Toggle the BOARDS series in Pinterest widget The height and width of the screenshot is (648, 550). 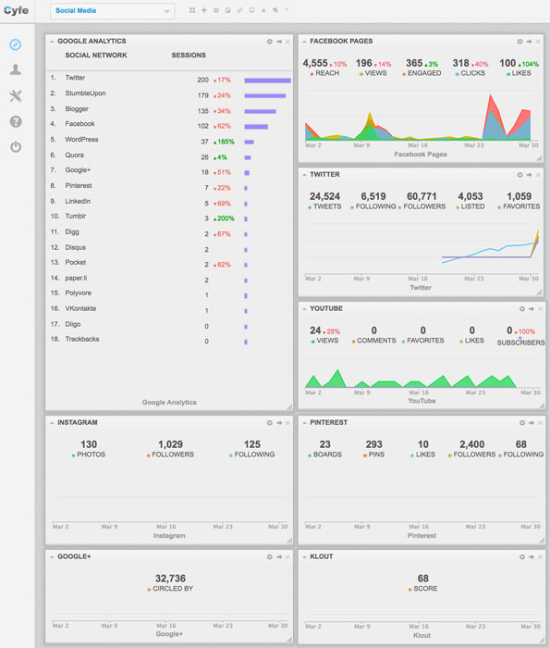coord(324,455)
